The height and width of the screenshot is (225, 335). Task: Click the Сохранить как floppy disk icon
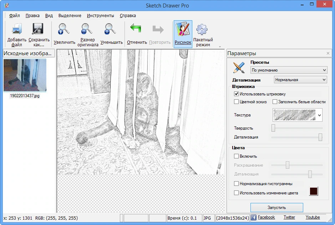point(38,29)
